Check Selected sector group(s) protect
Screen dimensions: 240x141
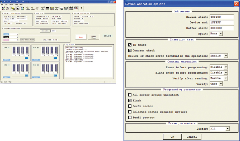pos(130,112)
